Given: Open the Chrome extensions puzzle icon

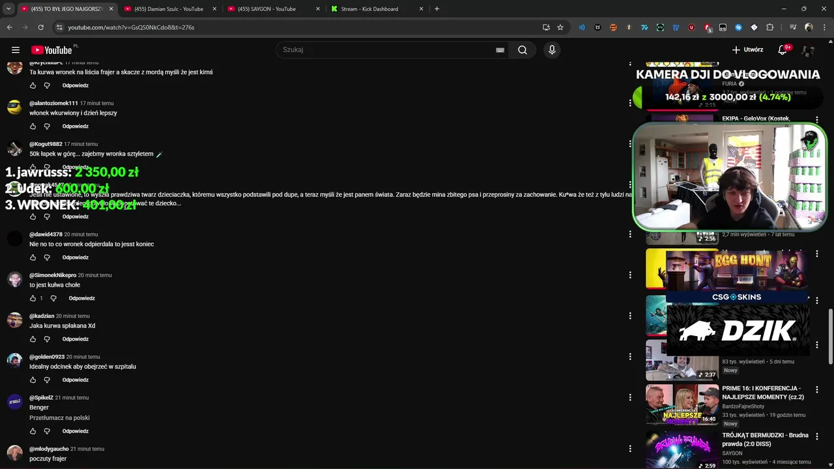Looking at the screenshot, I should click(x=769, y=27).
